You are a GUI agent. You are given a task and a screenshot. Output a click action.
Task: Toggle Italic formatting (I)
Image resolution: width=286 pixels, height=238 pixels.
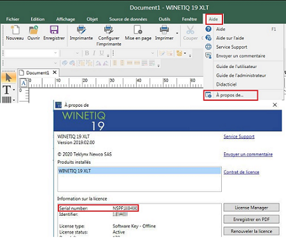click(94, 53)
